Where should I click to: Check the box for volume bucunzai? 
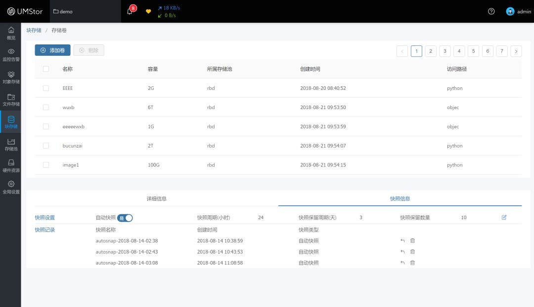click(46, 146)
